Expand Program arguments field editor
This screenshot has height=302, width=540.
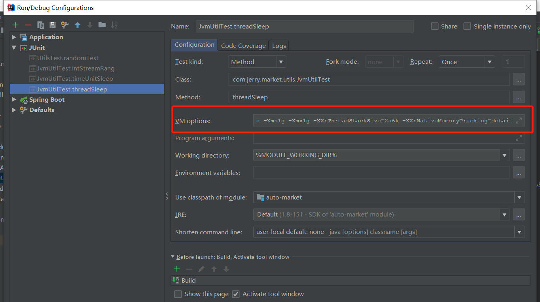[x=519, y=138]
